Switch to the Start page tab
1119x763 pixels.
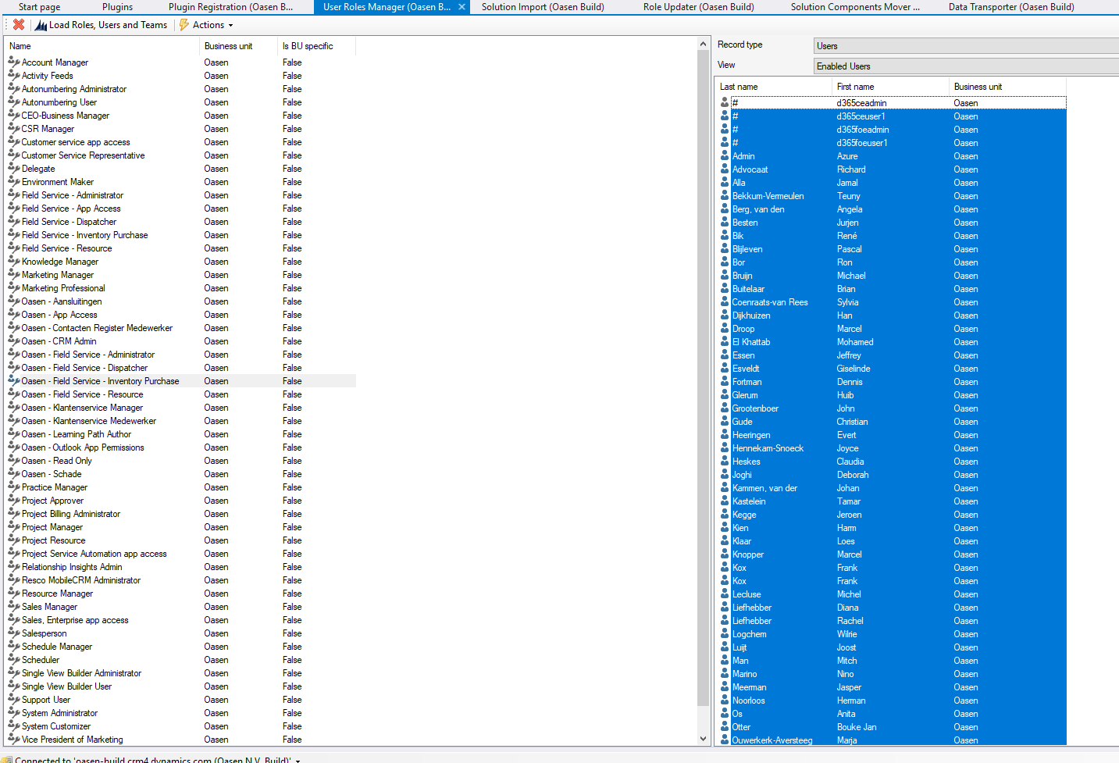(x=39, y=7)
